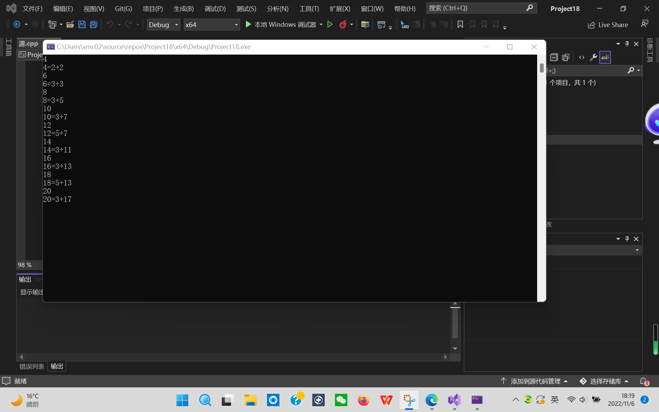Open the Debug configuration dropdown
659x412 pixels.
pyautogui.click(x=163, y=25)
